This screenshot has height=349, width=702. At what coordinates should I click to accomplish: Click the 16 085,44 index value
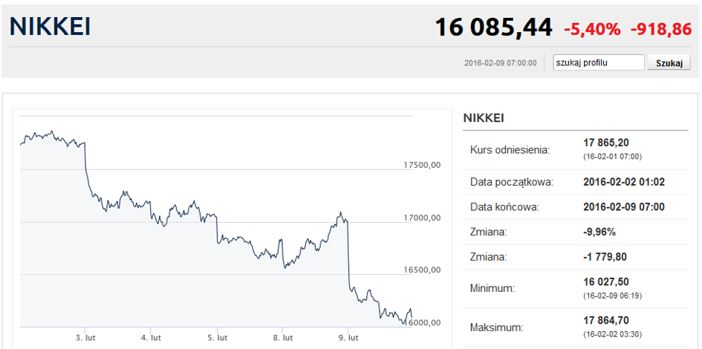pos(493,27)
